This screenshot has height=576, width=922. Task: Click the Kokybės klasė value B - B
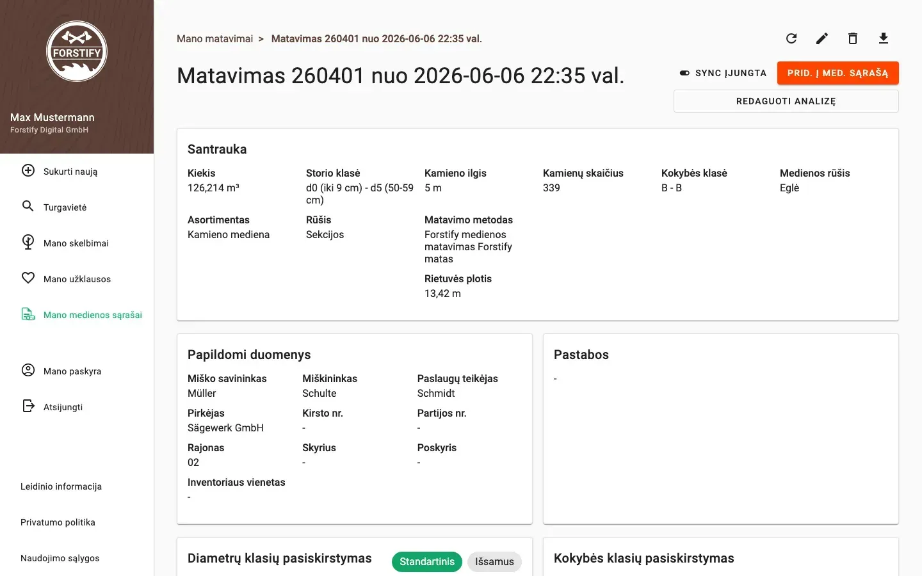pos(672,188)
